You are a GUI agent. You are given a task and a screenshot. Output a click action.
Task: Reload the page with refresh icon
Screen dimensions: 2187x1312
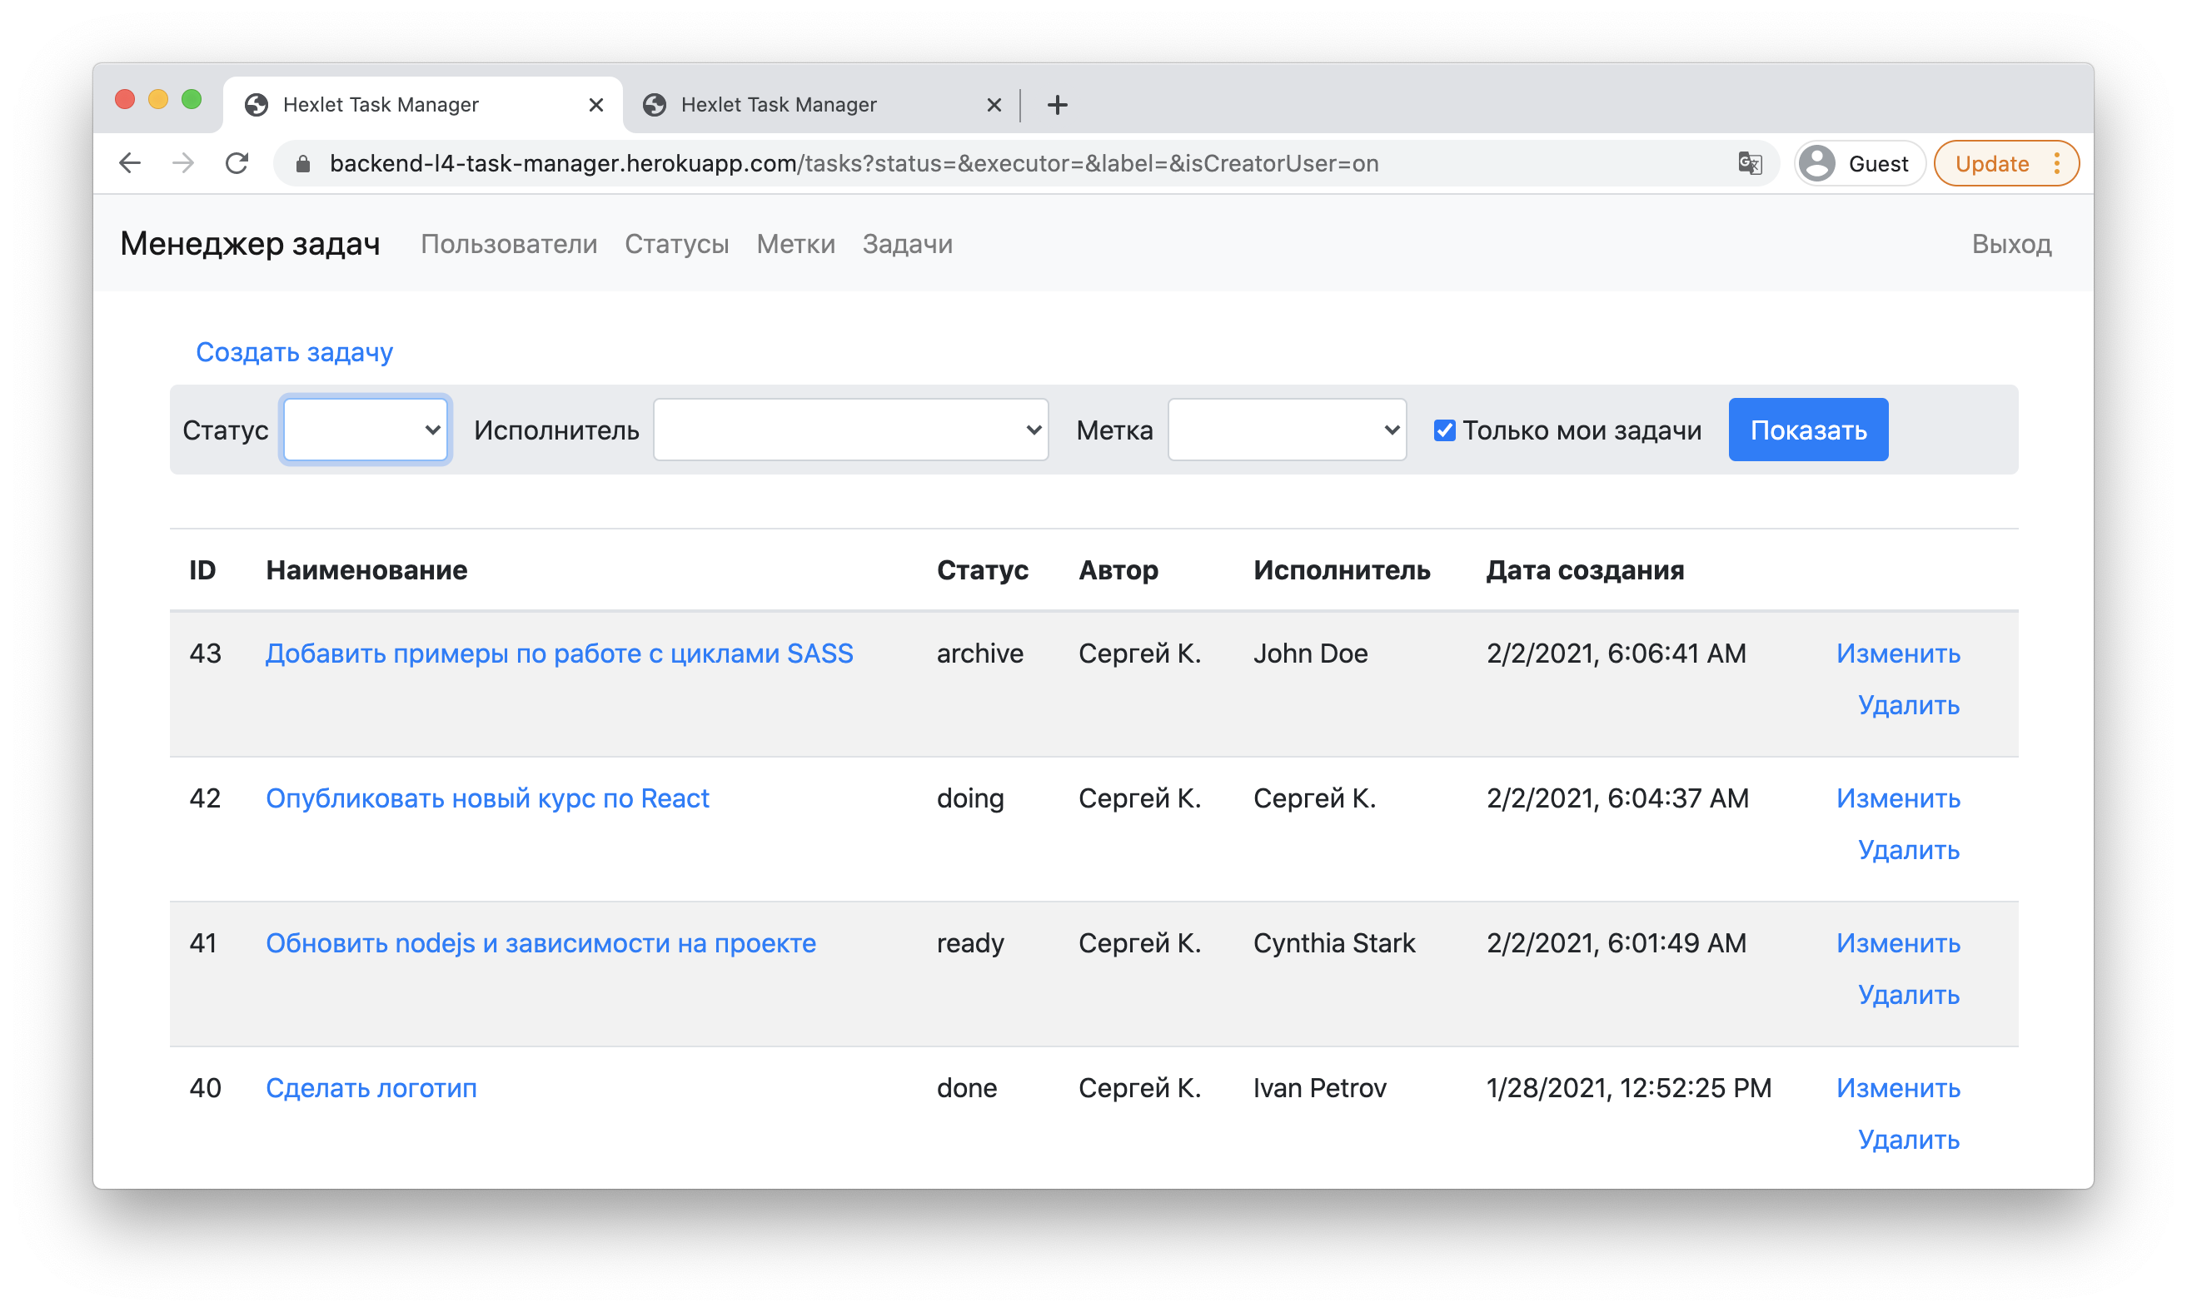pos(237,162)
